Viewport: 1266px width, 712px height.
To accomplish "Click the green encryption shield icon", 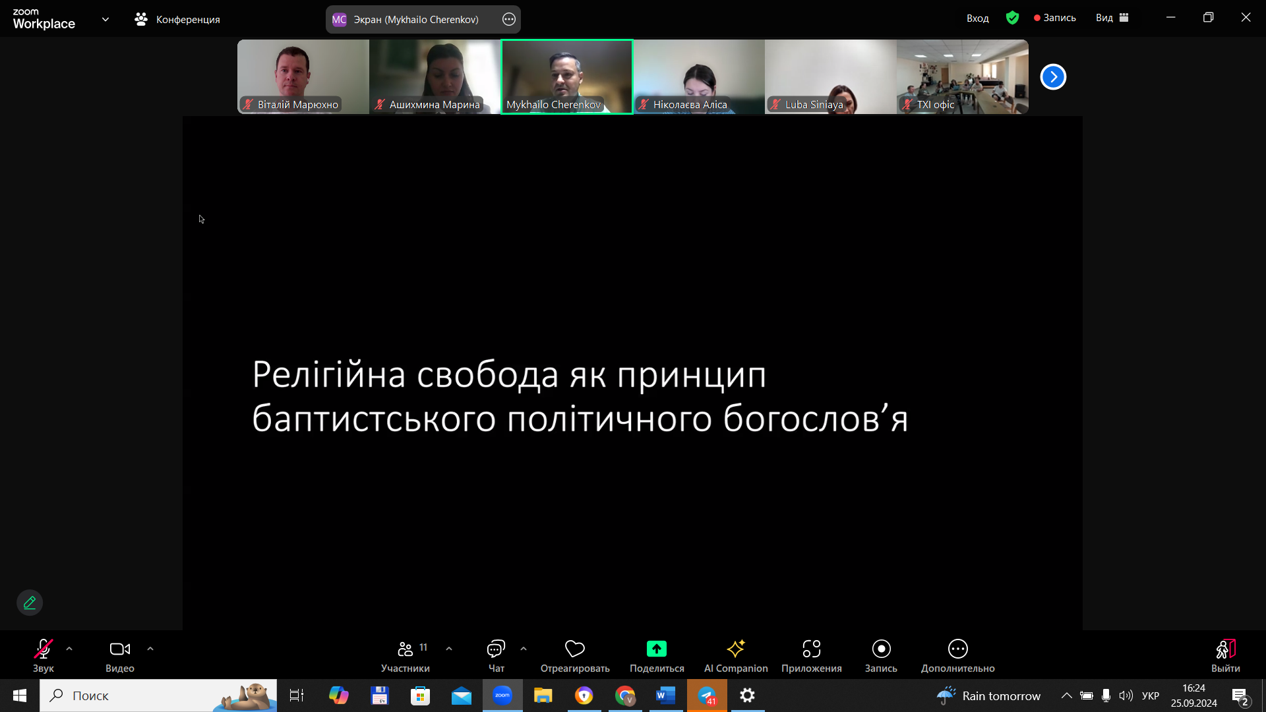I will click(1012, 18).
